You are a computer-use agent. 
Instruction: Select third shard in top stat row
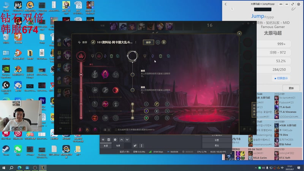tap(167, 104)
